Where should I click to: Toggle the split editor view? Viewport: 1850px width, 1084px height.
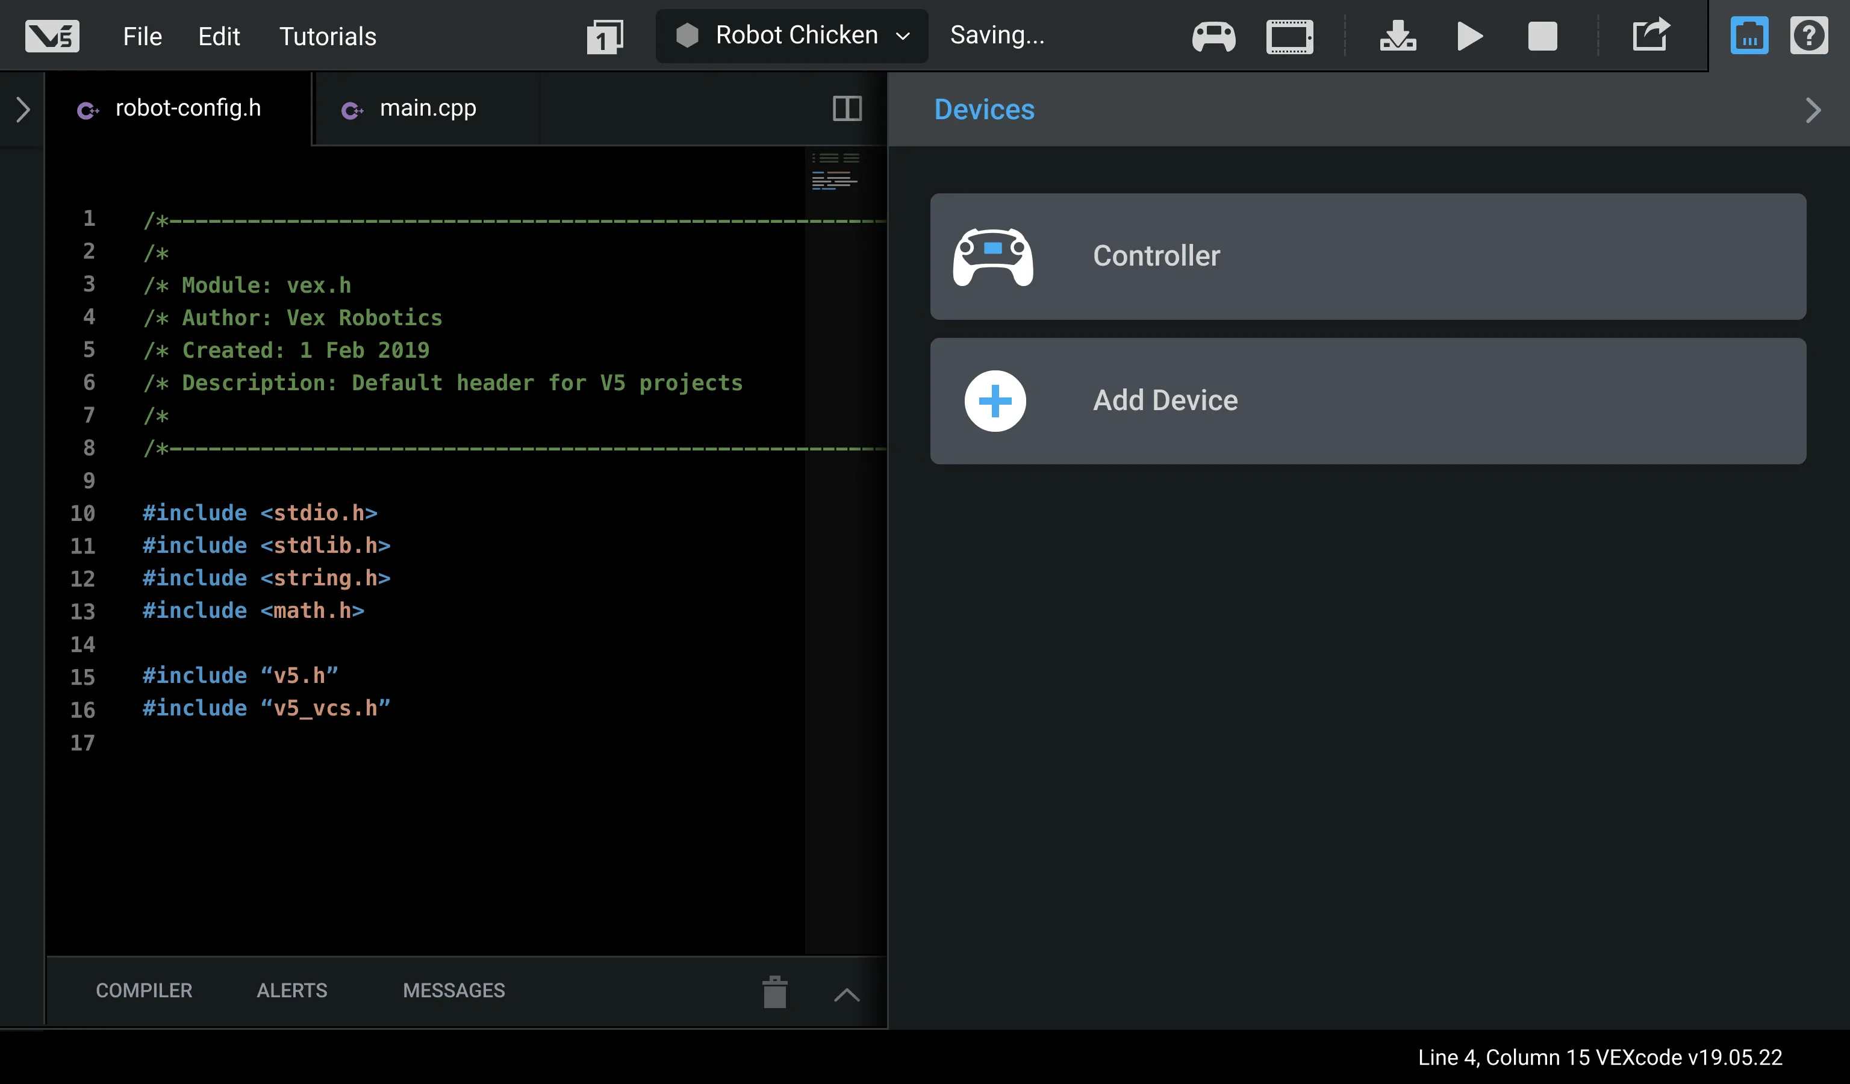pyautogui.click(x=847, y=108)
